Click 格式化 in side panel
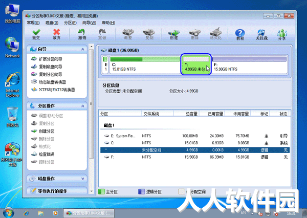Image resolution: width=307 pixels, height=218 pixels. 41,146
